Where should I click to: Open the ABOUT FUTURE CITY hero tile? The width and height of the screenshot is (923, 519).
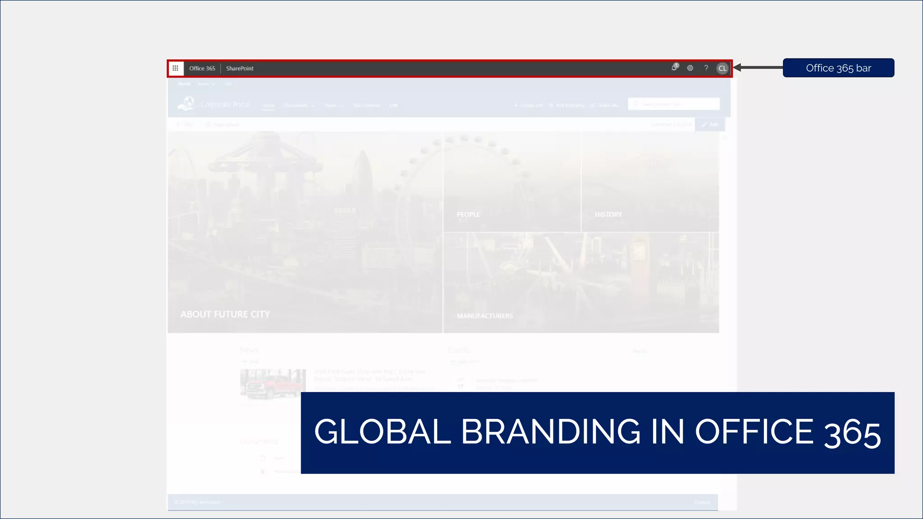pyautogui.click(x=305, y=232)
